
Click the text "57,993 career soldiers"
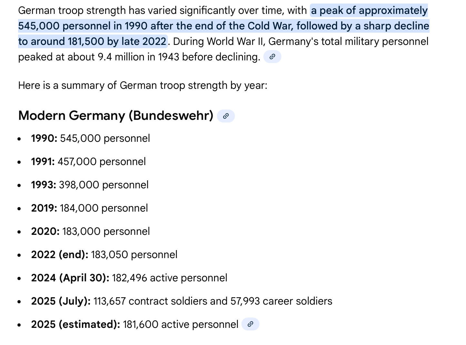pos(281,301)
